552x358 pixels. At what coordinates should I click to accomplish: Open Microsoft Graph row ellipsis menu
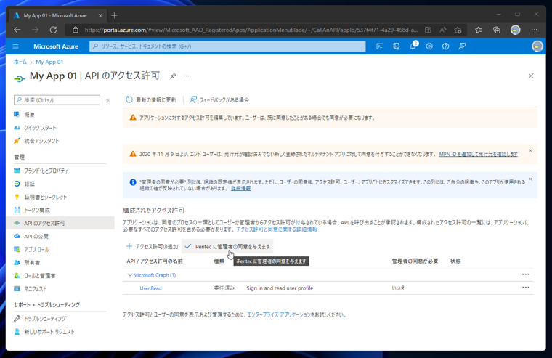click(x=526, y=274)
